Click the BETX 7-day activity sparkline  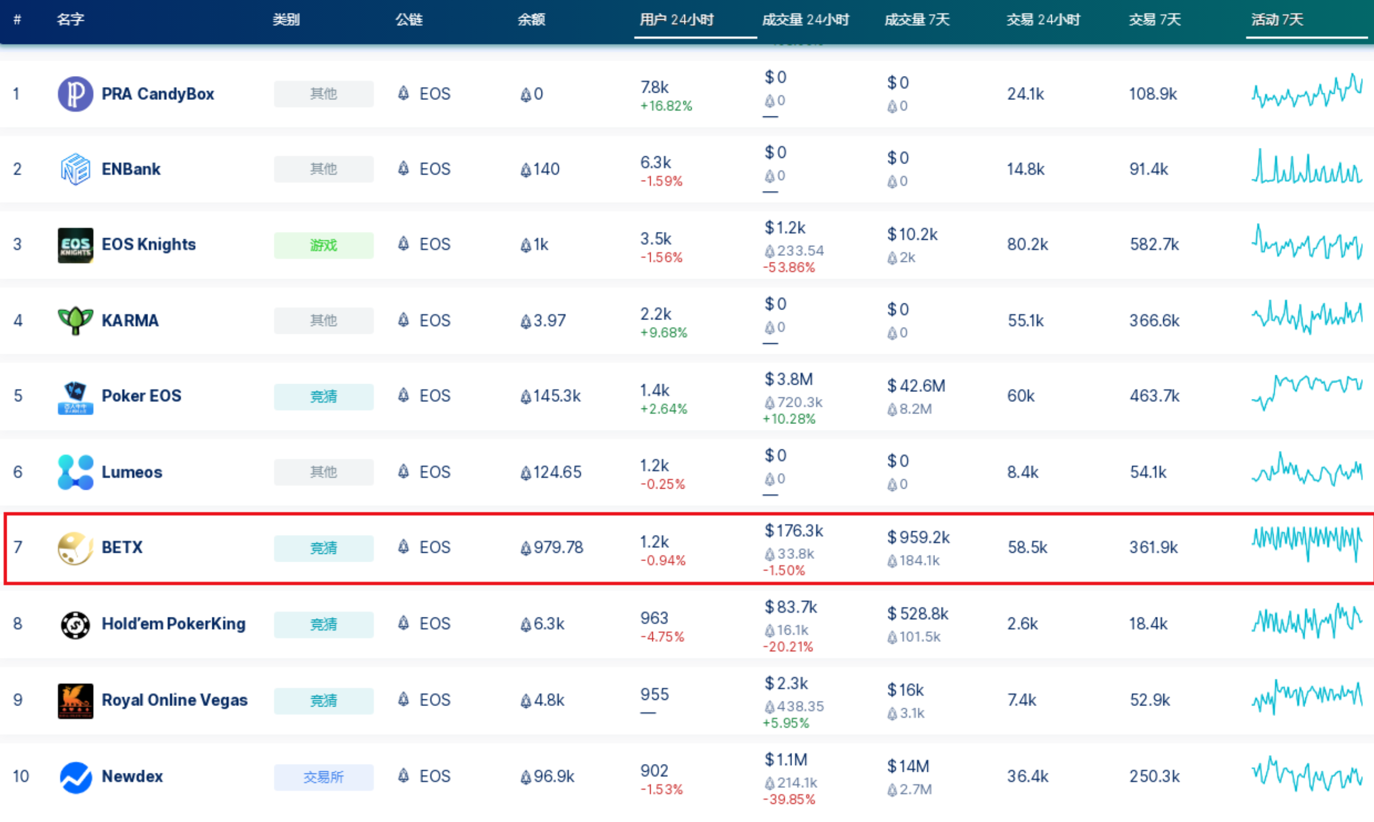click(1307, 545)
